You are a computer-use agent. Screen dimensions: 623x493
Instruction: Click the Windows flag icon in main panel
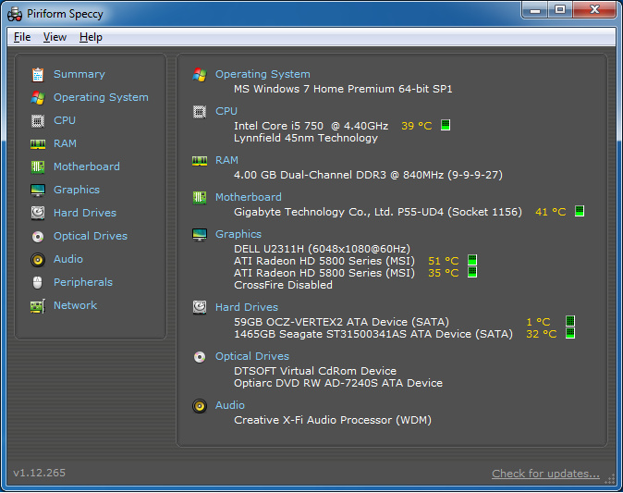tap(200, 74)
